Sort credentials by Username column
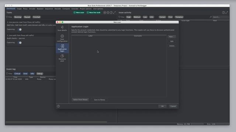Screen dimensions: 236x132 tap(138, 36)
